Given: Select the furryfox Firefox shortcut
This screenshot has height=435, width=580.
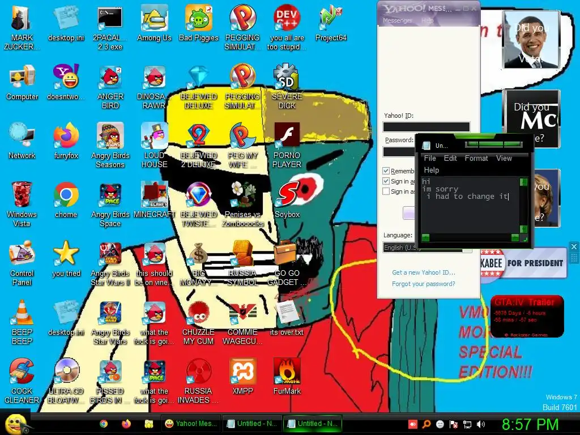Looking at the screenshot, I should [66, 141].
